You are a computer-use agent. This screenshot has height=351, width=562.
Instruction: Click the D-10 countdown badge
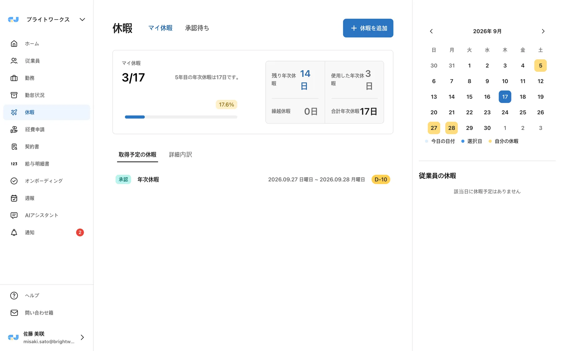pos(381,179)
